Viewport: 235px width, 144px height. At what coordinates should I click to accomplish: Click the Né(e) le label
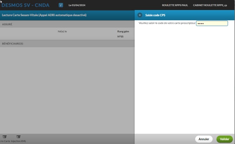tap(62, 32)
